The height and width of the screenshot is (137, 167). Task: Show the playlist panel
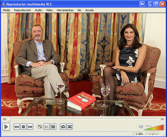[x=46, y=127]
